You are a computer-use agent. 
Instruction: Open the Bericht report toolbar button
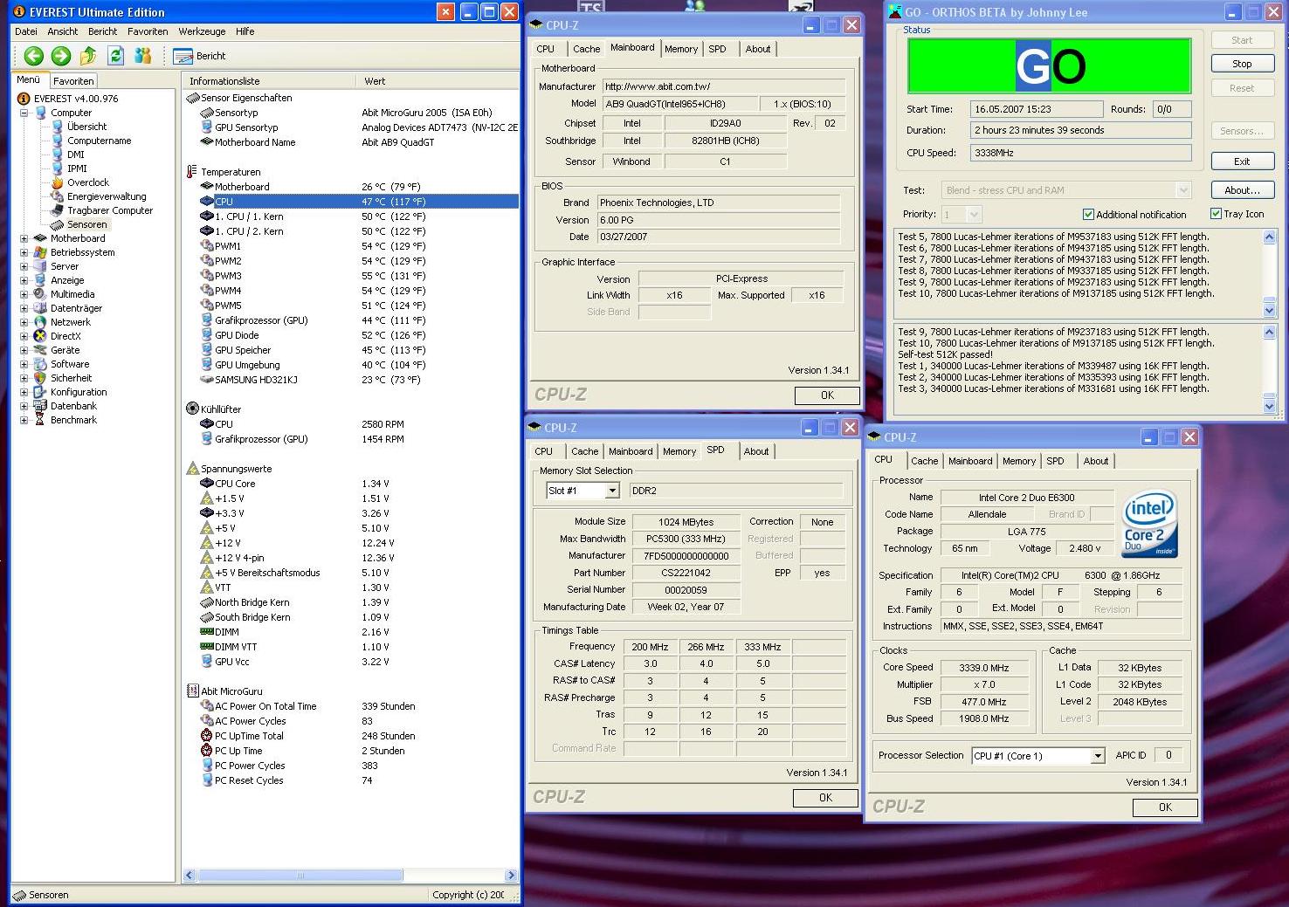pyautogui.click(x=200, y=56)
